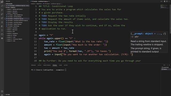171x96 pixels.
Task: Expand module 3 - Starting with Python
Action: (15, 9)
